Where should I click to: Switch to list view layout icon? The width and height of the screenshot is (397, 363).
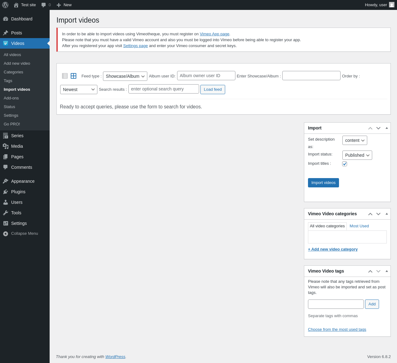[65, 76]
